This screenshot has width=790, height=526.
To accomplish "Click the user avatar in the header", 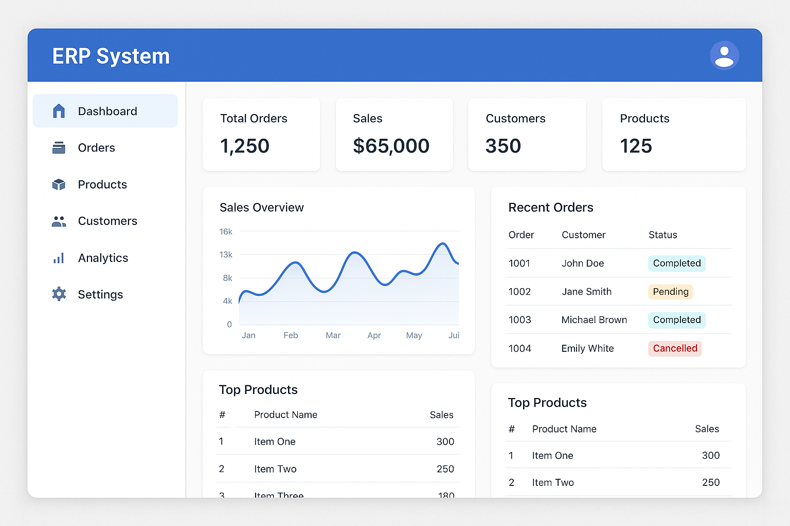I will 724,55.
